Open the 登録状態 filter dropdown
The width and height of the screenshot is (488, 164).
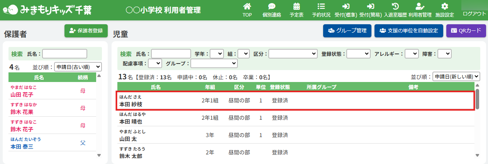tap(358, 54)
